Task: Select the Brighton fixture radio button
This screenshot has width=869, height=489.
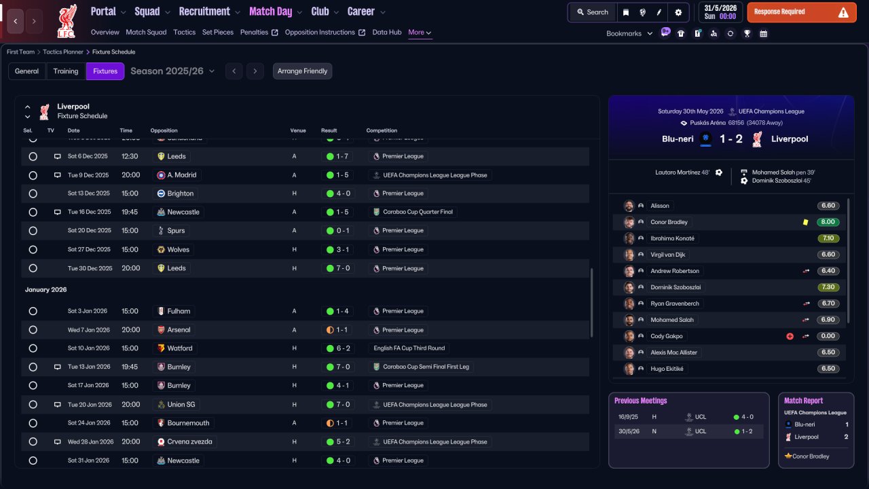Action: 33,194
